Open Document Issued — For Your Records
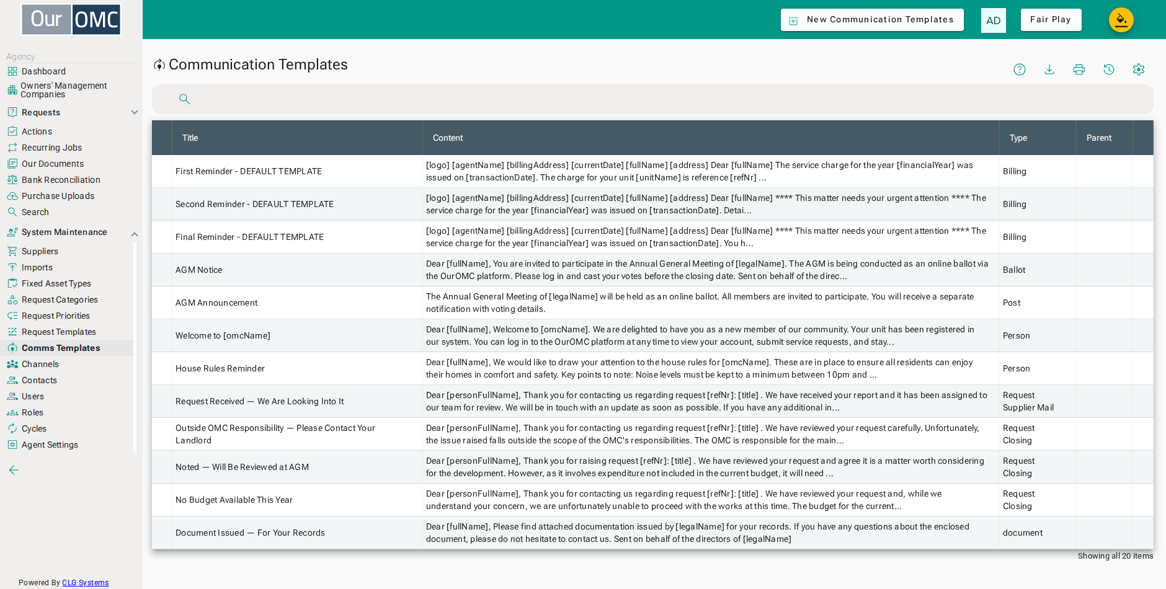The width and height of the screenshot is (1166, 589). 652,533
